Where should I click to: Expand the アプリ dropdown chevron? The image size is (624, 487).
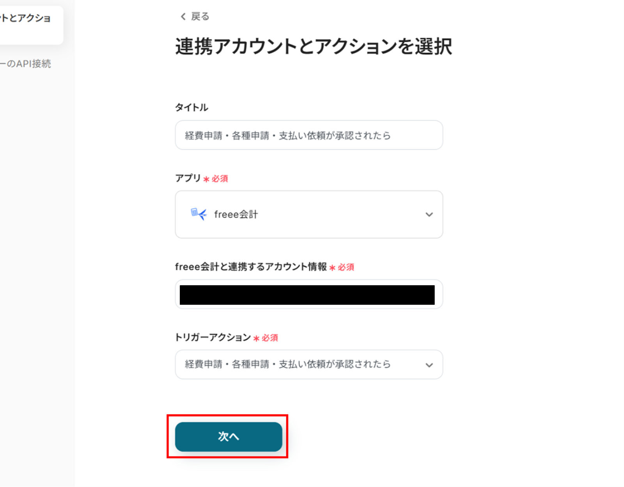point(429,215)
